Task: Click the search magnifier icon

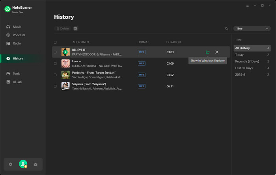Action: tap(226, 29)
